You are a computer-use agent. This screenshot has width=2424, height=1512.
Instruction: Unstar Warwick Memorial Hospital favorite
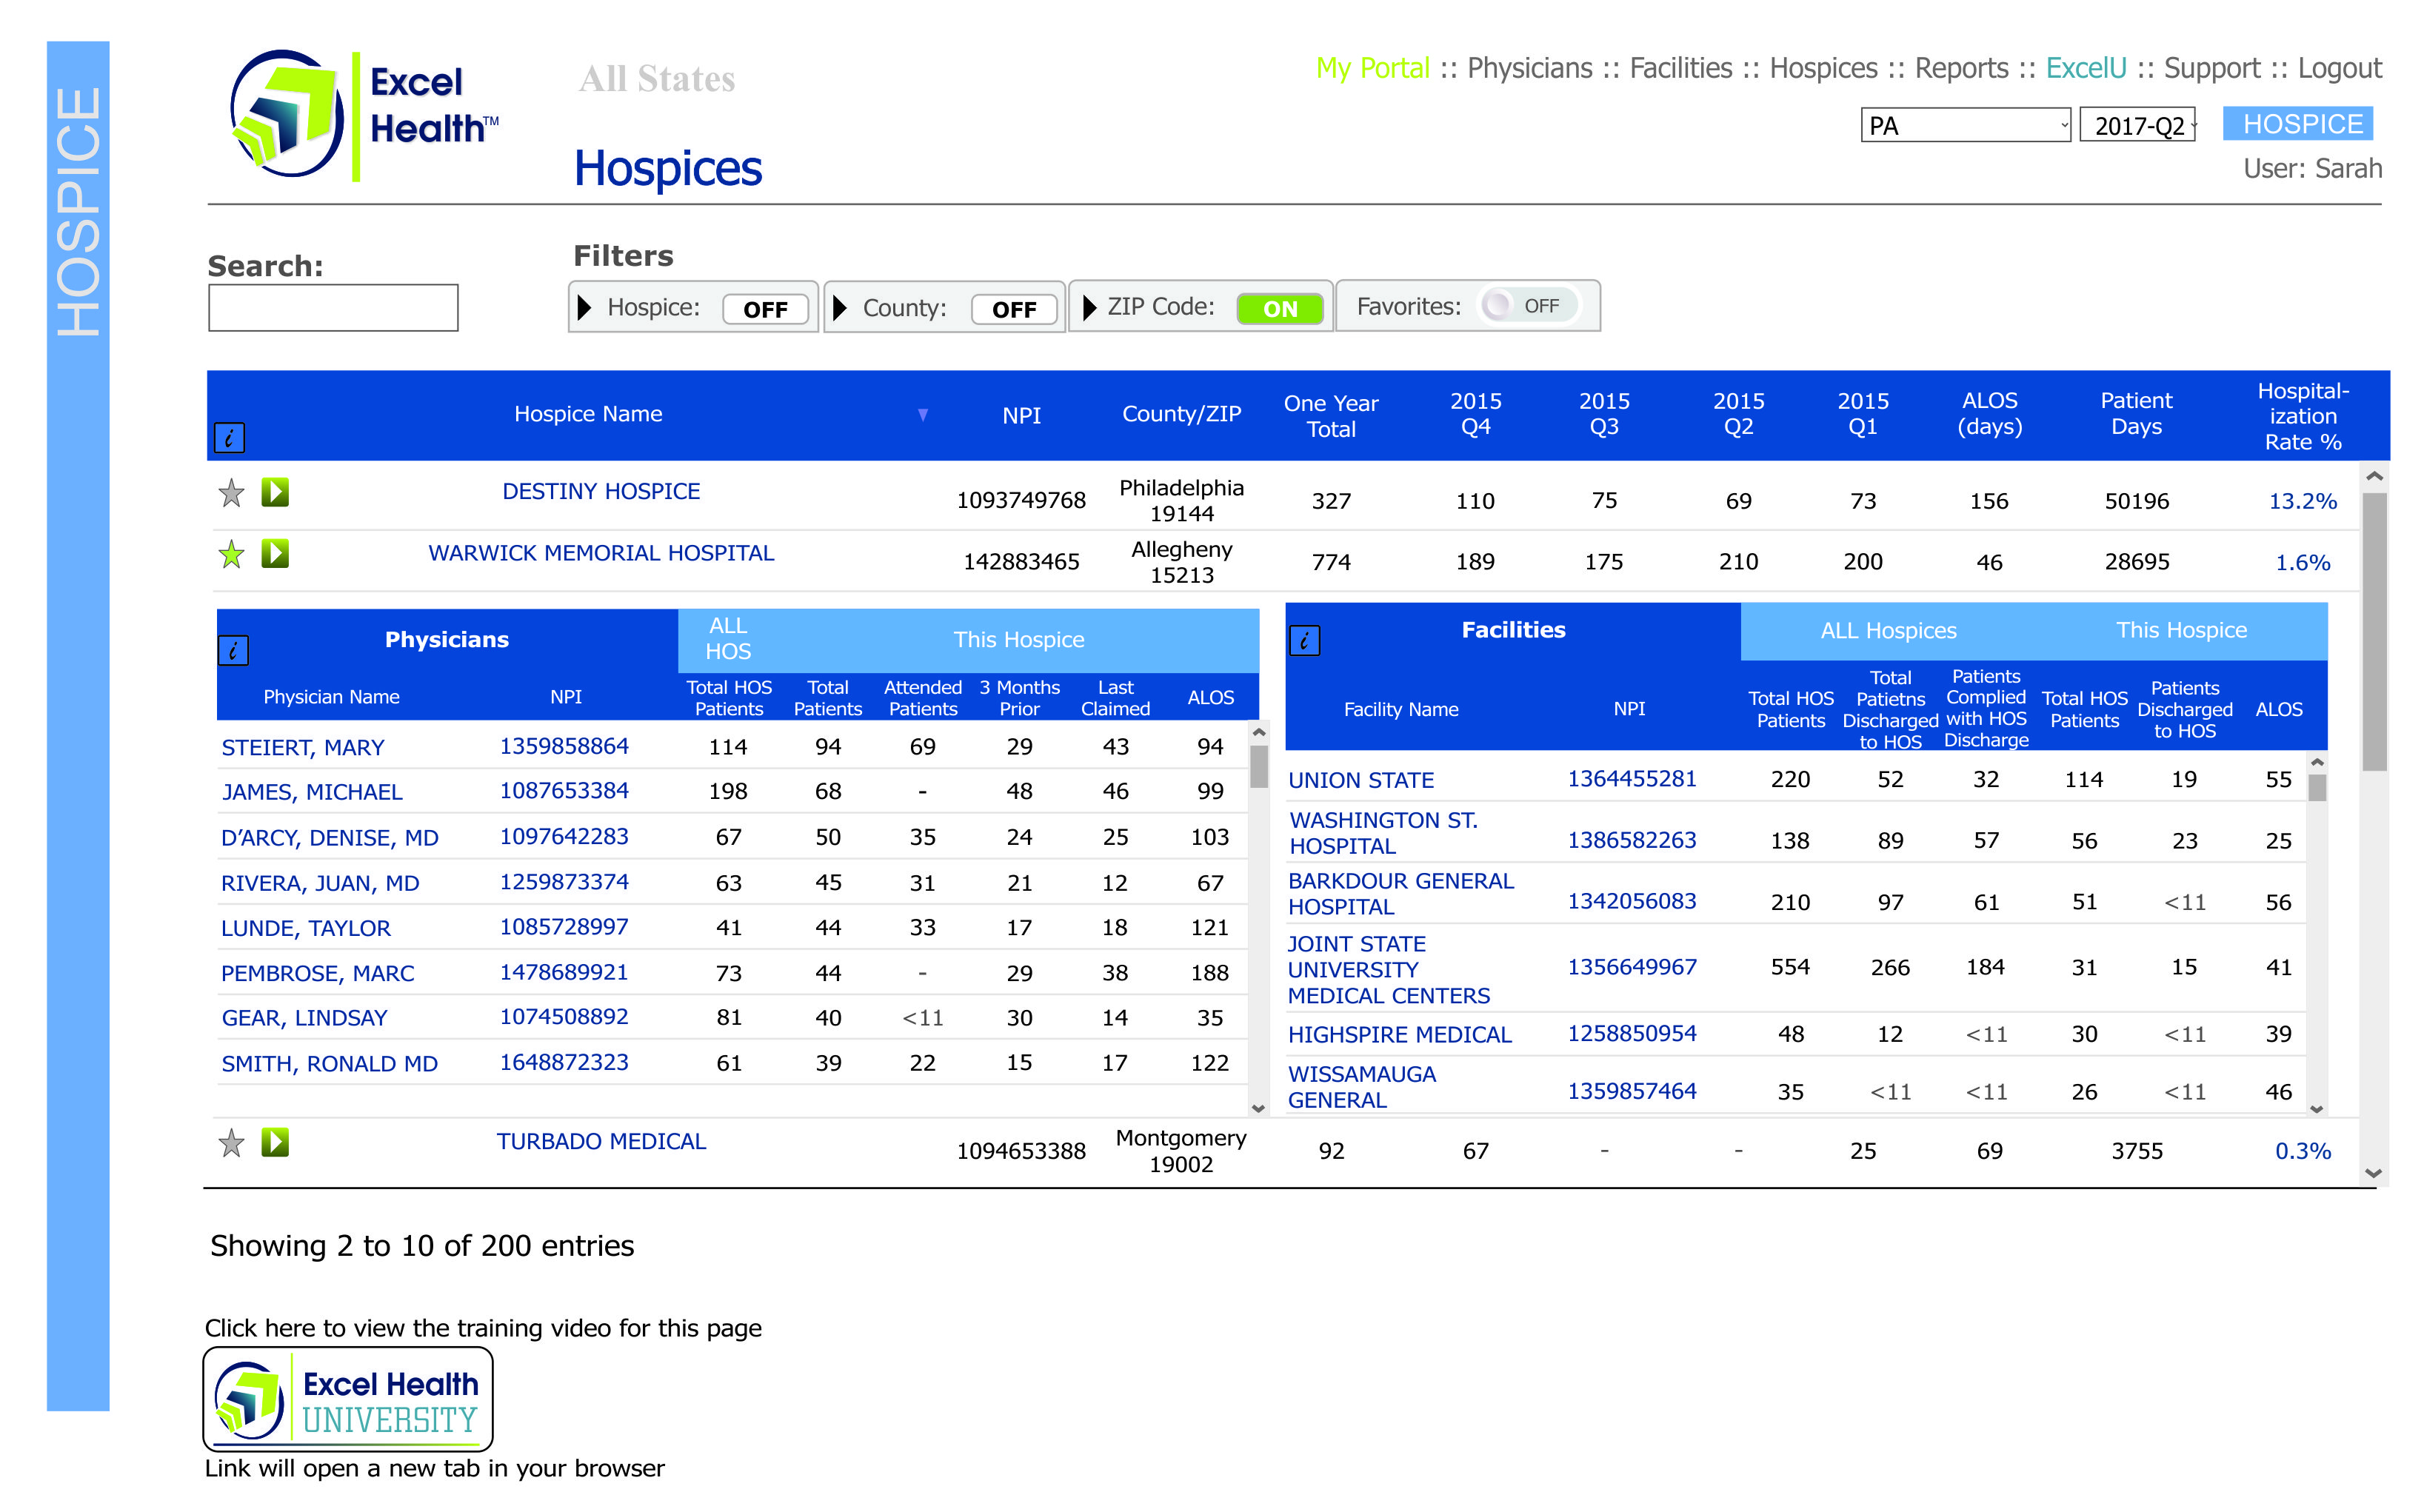coord(231,554)
